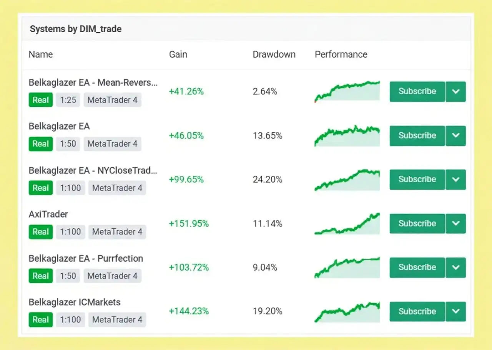Click the Real badge under AxiTrader

coord(40,232)
